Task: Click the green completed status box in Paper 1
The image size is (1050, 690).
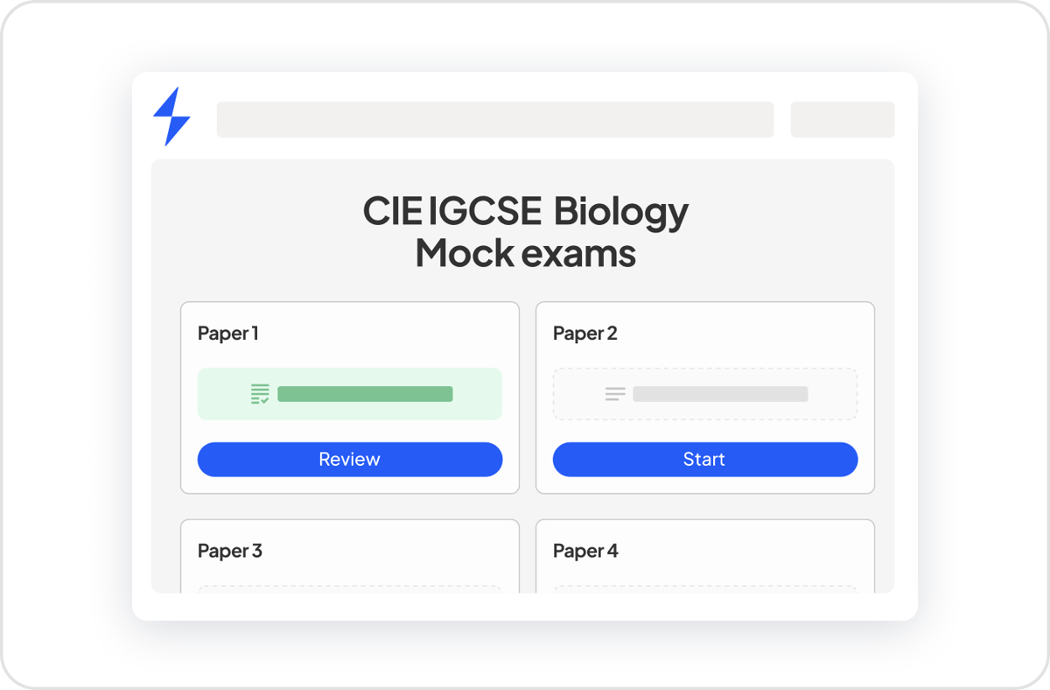Action: pos(350,394)
